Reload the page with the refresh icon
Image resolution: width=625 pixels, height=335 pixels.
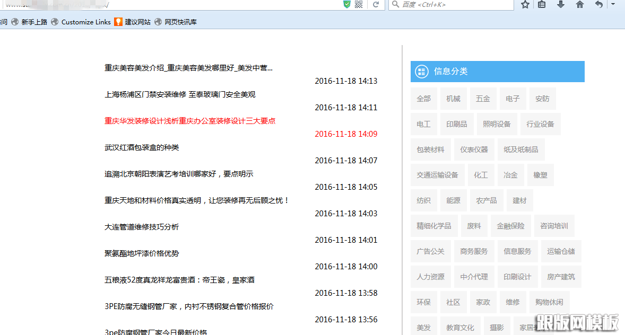[376, 4]
